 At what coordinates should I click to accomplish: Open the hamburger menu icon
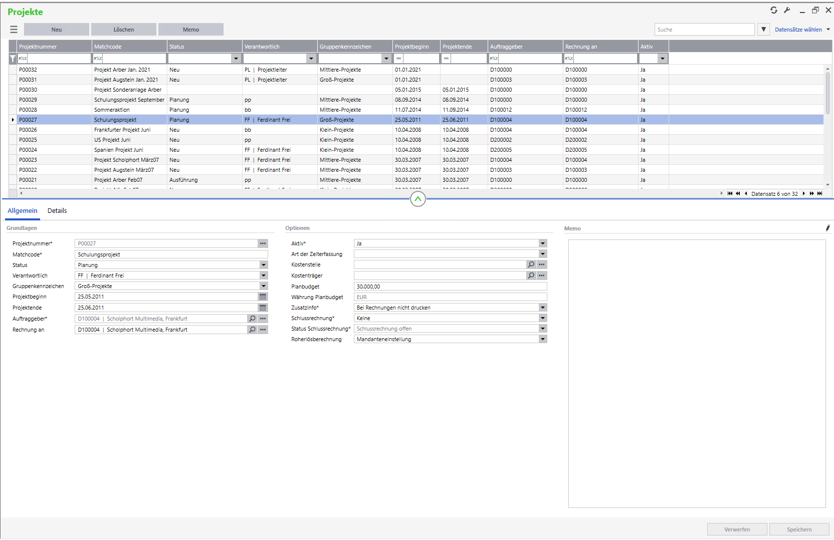click(x=14, y=30)
